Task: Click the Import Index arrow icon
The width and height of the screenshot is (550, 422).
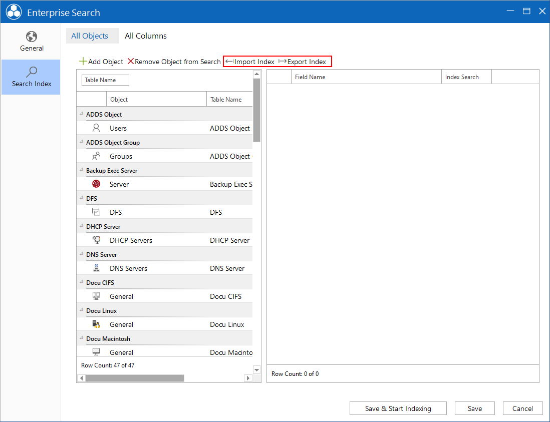Action: 229,62
